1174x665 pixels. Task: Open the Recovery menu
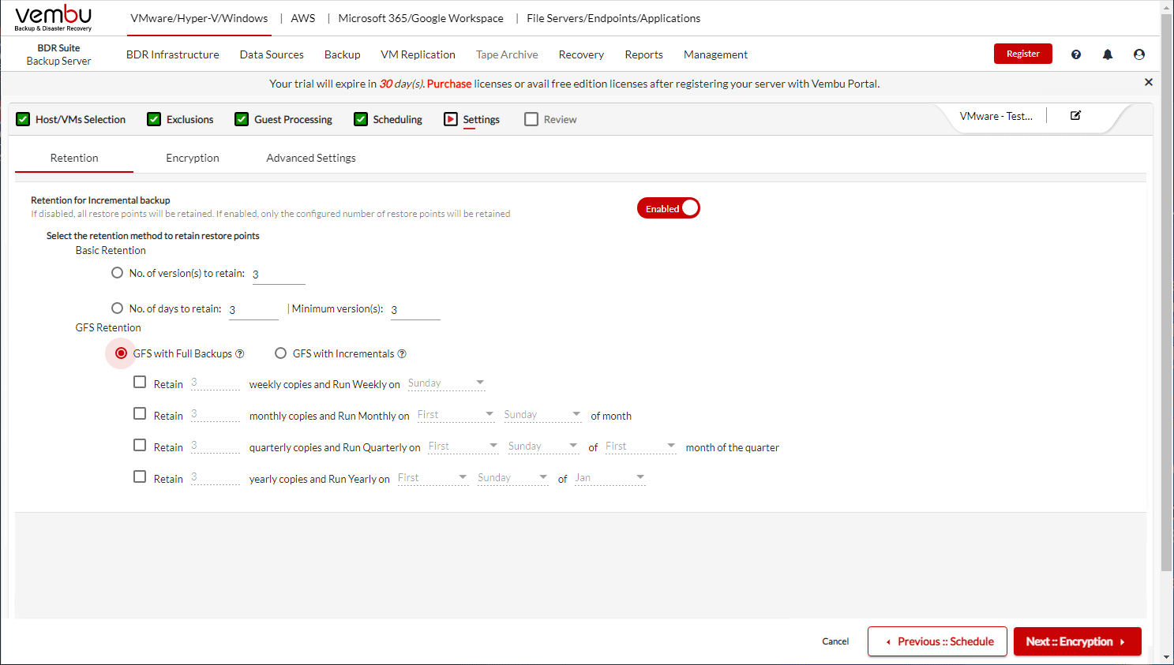(581, 54)
